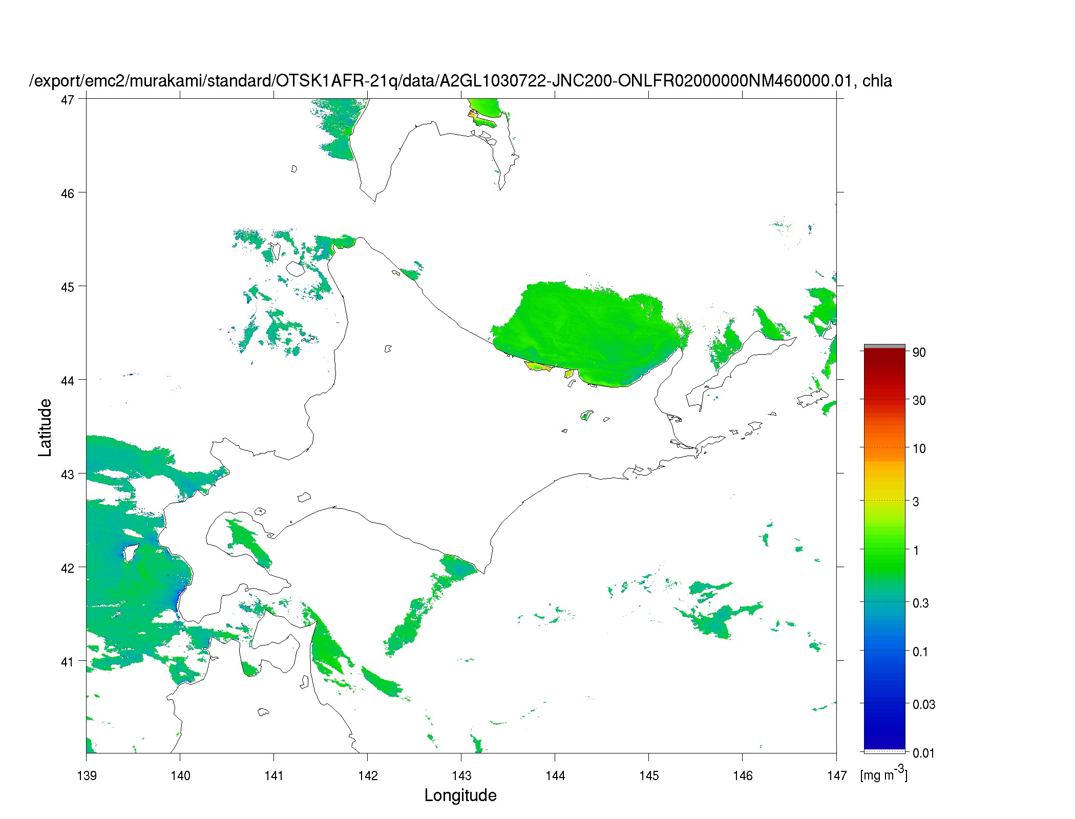The image size is (1075, 819).
Task: Click colorbar label 3
Action: (x=916, y=502)
